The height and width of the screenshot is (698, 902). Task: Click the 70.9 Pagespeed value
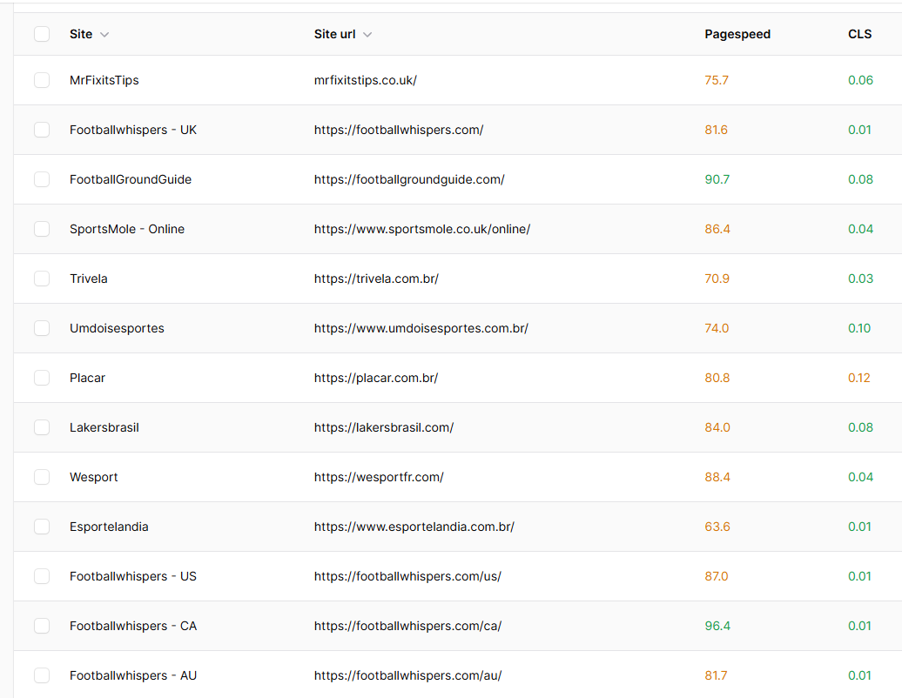(x=717, y=279)
